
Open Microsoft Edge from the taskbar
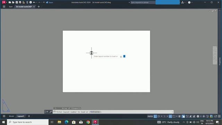(x=67, y=122)
